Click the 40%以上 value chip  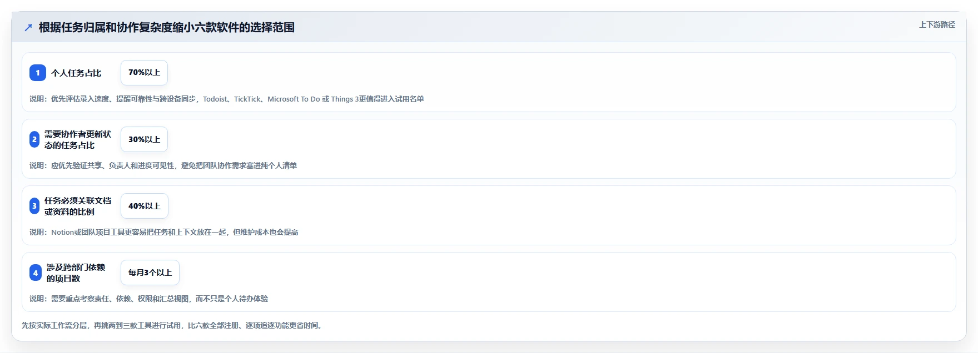145,206
